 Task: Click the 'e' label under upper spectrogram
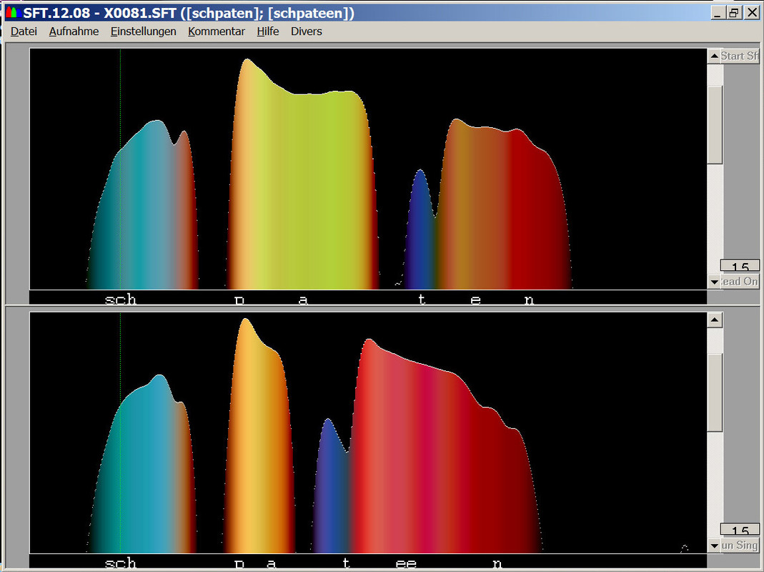click(475, 300)
